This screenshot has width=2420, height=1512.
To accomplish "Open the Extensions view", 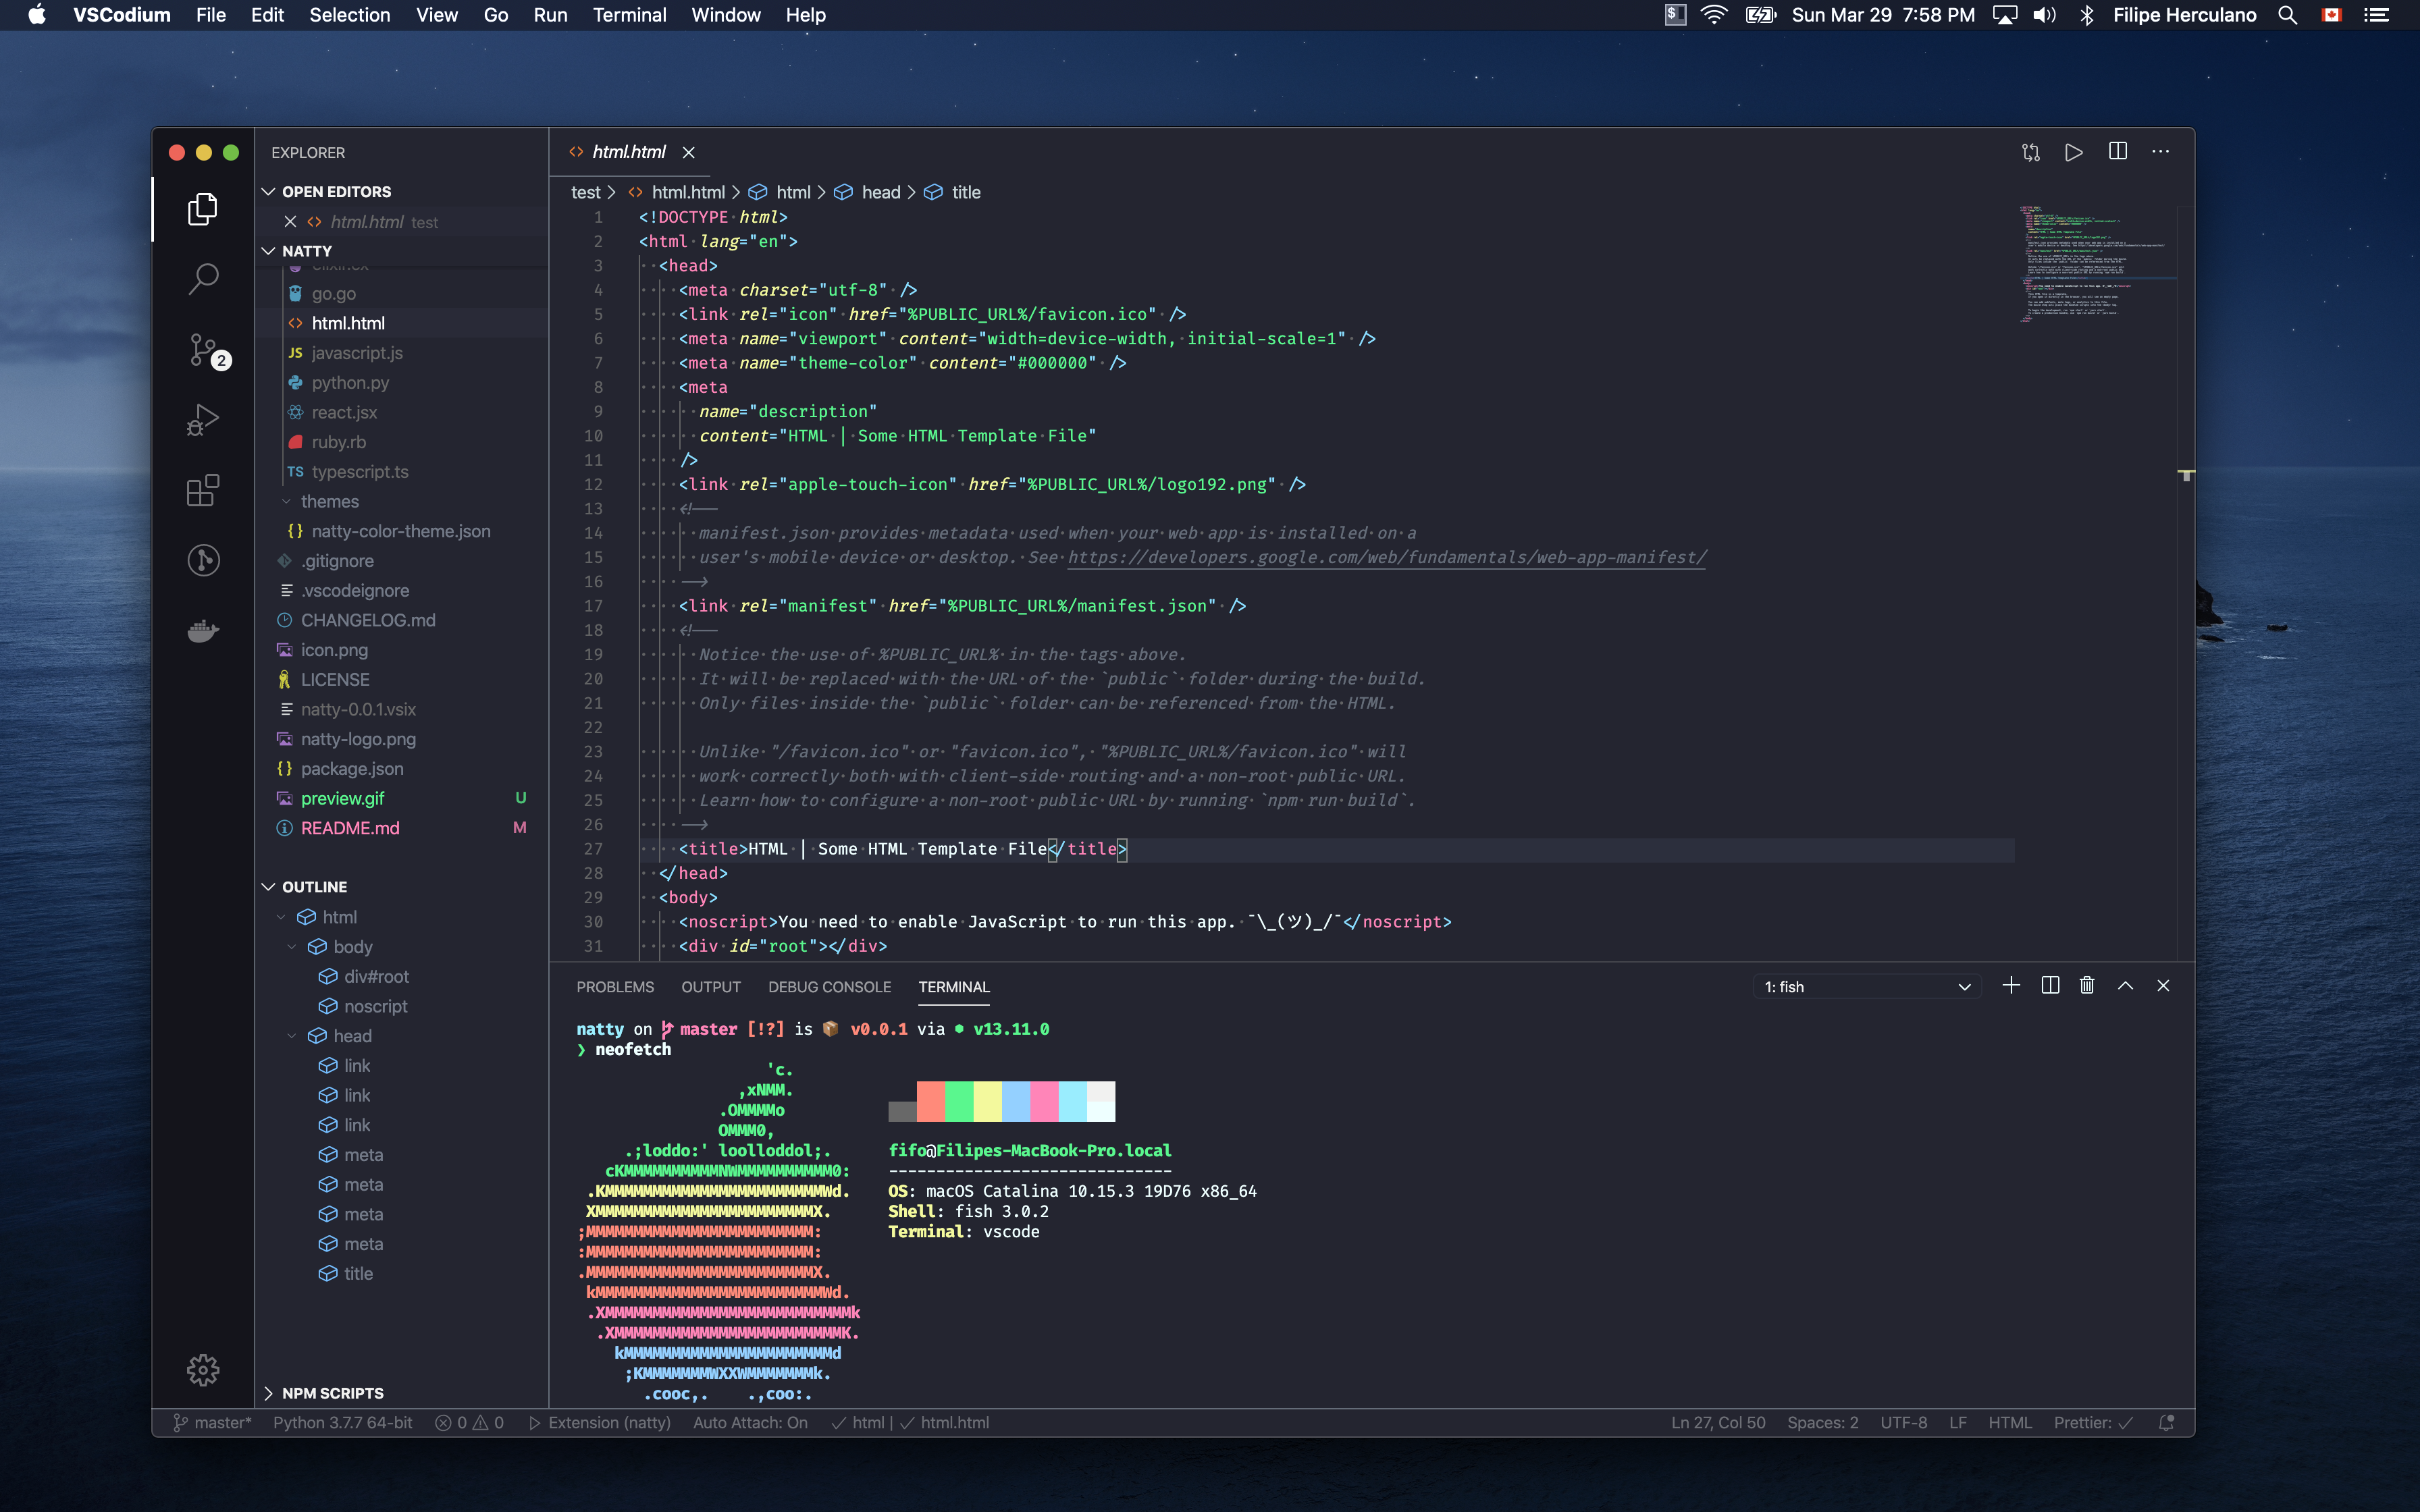I will [x=203, y=490].
